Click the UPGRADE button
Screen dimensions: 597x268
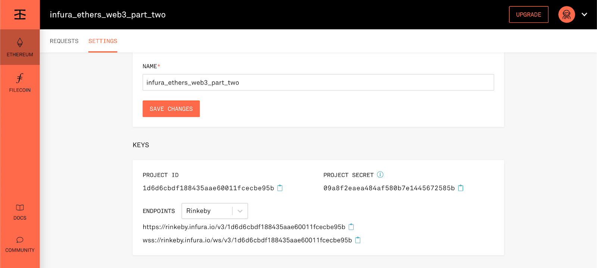(528, 15)
